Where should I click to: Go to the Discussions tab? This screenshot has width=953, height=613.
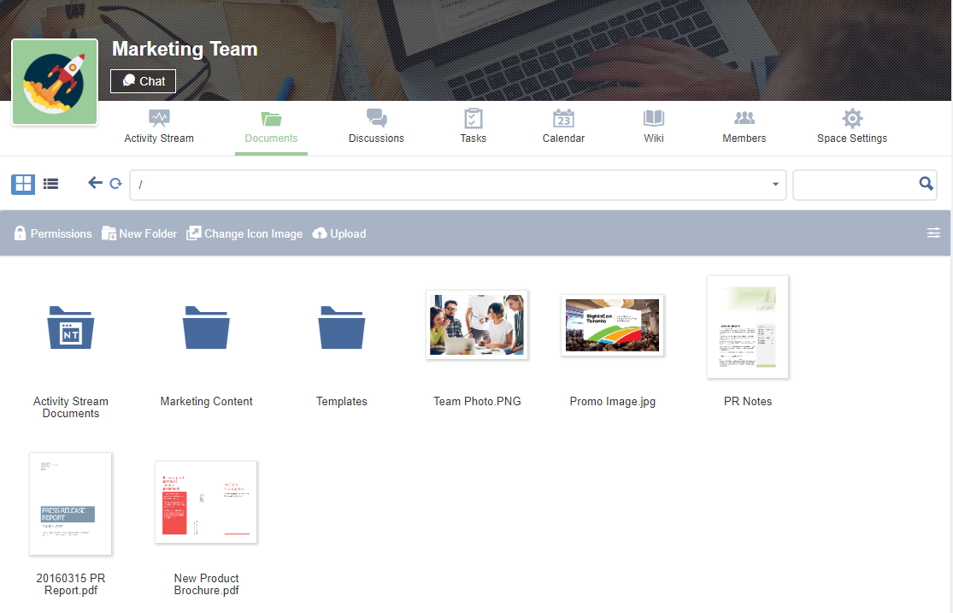[x=376, y=127]
